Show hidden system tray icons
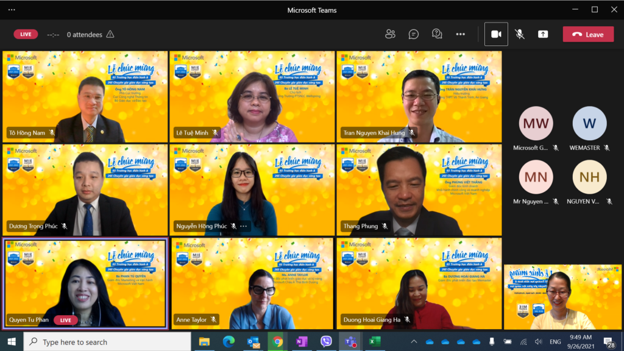This screenshot has width=624, height=351. (x=414, y=342)
